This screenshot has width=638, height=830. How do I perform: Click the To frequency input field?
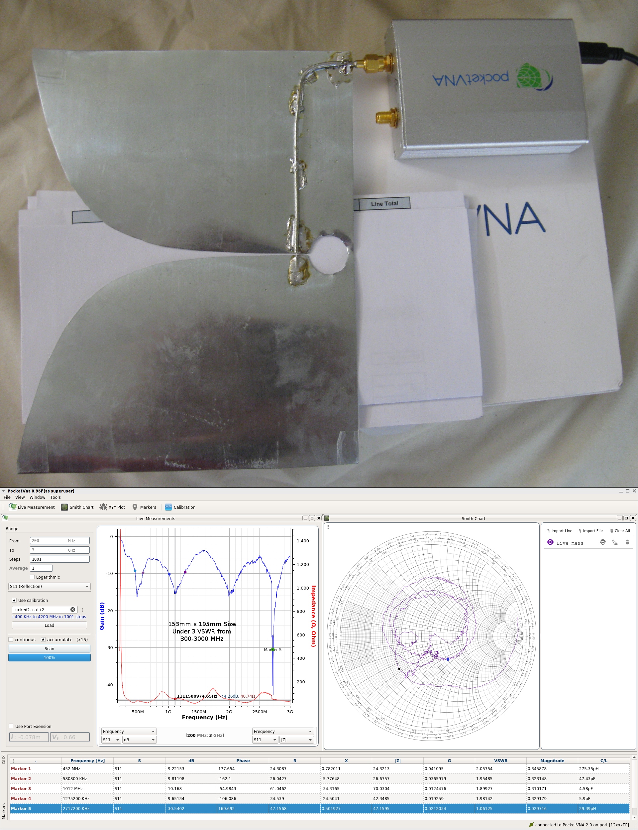click(59, 550)
